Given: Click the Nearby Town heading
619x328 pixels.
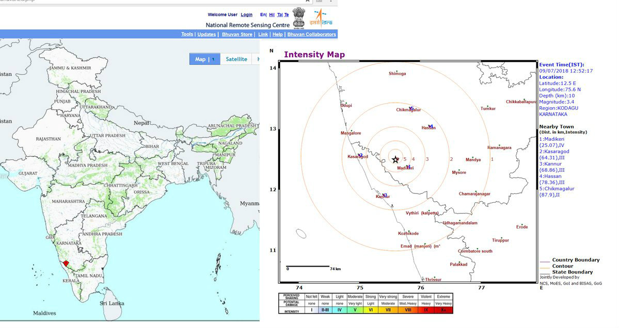Looking at the screenshot, I should click(557, 127).
